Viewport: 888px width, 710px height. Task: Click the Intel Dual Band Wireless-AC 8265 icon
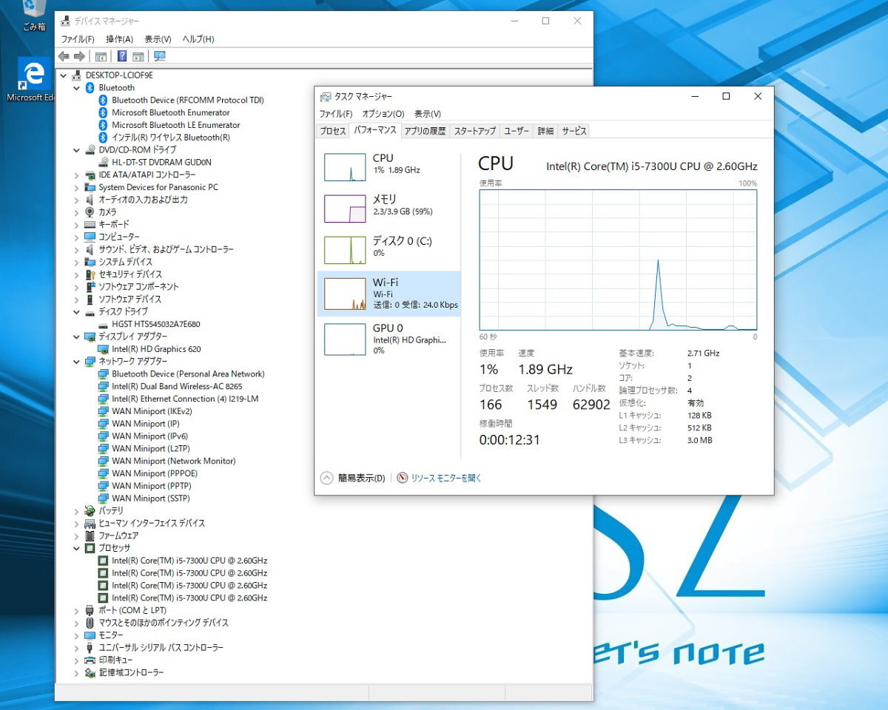pyautogui.click(x=104, y=386)
